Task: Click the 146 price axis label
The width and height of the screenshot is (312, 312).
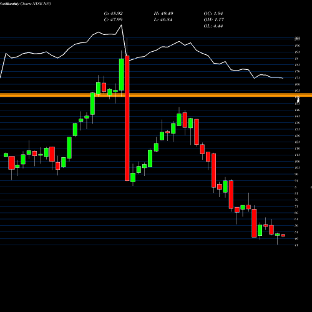Action: click(x=297, y=110)
